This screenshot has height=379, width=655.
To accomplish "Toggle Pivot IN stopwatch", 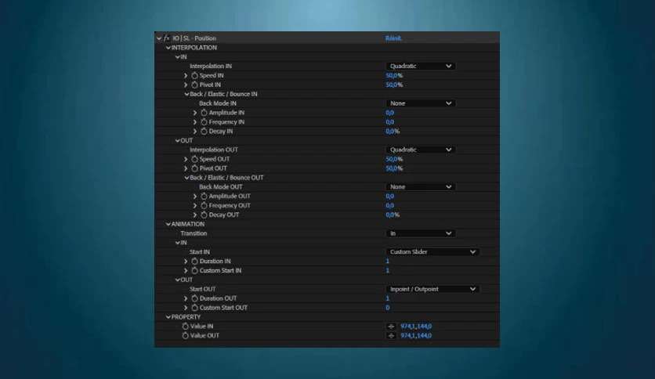I will pos(194,85).
